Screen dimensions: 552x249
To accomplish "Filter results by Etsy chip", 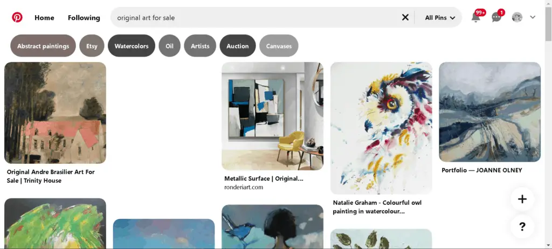I will tap(92, 46).
